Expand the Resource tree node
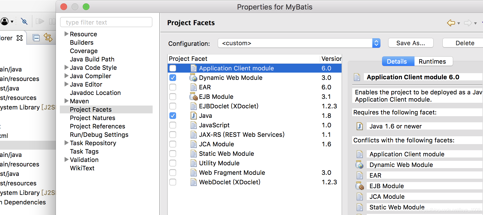Viewport: 483px width, 215px height. [x=66, y=34]
